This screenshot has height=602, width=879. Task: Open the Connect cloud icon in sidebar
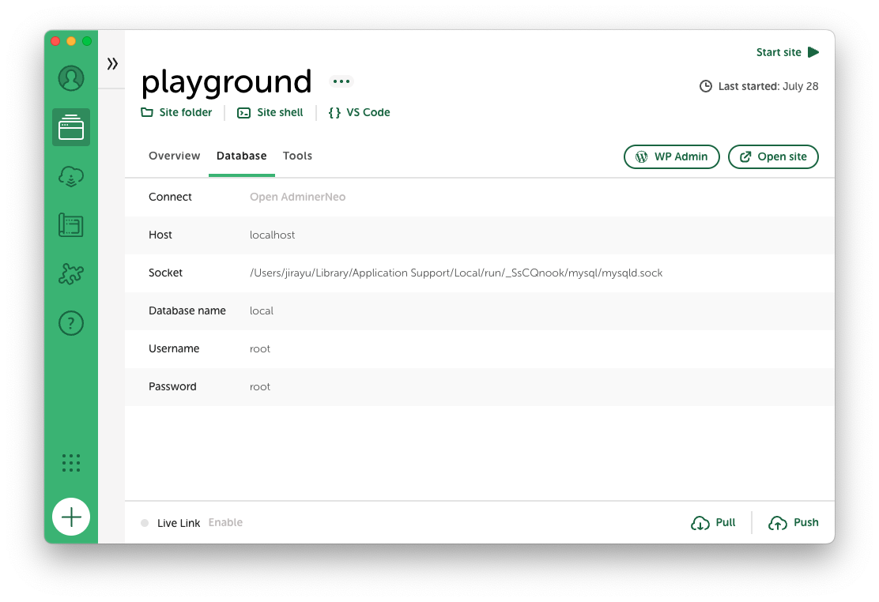(x=71, y=177)
